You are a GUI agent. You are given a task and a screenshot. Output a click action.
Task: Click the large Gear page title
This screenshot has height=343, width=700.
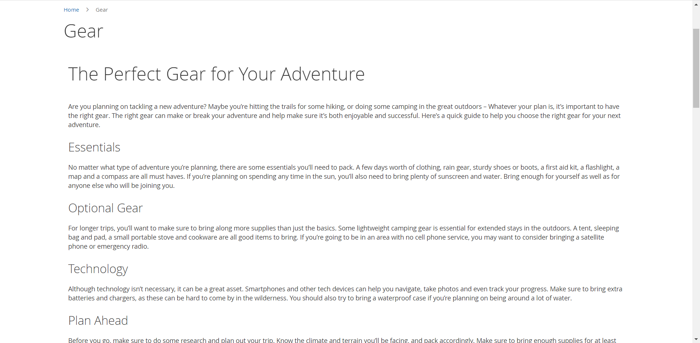click(83, 31)
